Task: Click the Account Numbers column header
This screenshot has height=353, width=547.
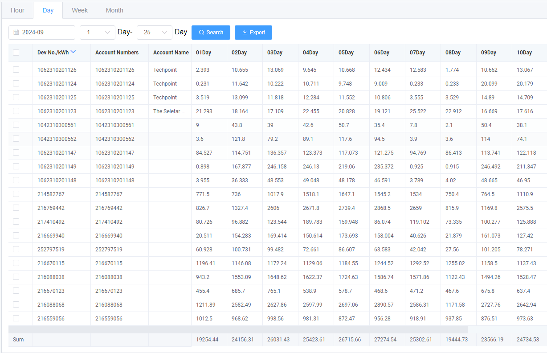Action: point(117,53)
